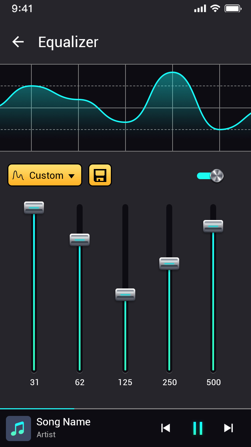Tap the back arrow icon
Image resolution: width=251 pixels, height=447 pixels.
(x=18, y=42)
